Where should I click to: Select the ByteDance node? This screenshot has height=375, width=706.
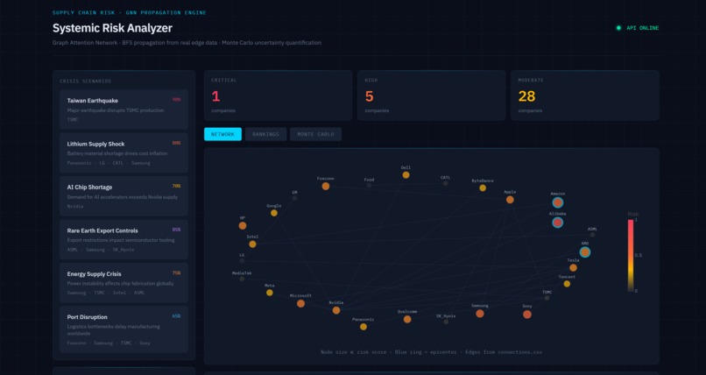(x=483, y=188)
